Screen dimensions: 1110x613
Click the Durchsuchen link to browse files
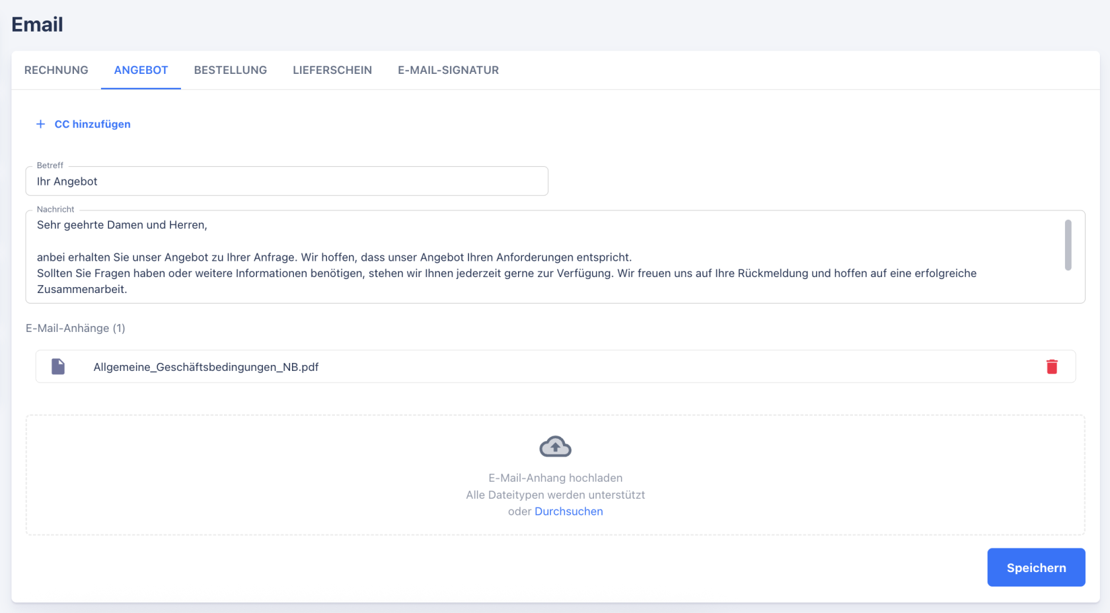point(568,511)
